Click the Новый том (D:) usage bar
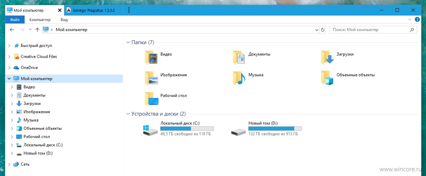Image resolution: width=426 pixels, height=176 pixels. coord(275,128)
